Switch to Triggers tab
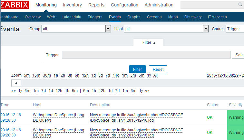 95,17
